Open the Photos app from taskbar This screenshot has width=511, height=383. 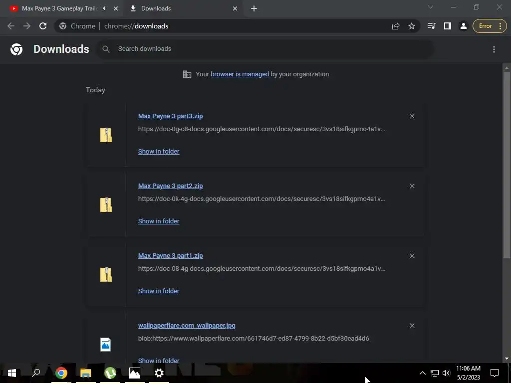135,373
